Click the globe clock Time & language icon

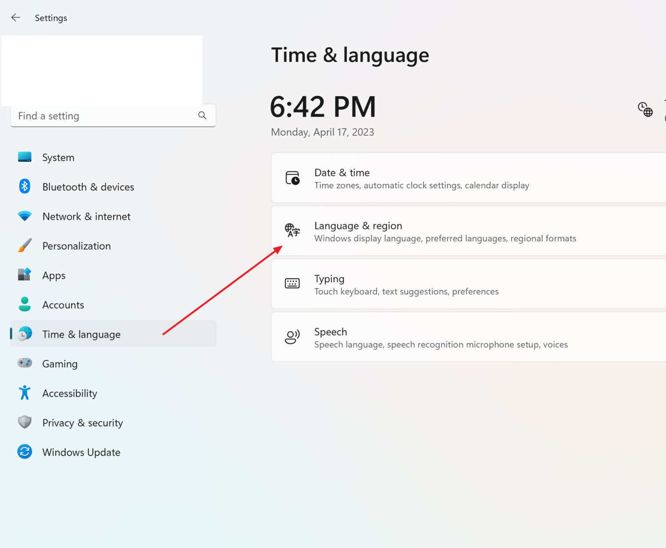tap(25, 334)
